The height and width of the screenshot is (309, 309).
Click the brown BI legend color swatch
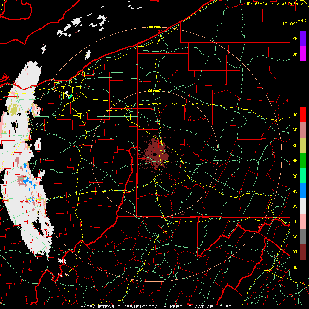(x=303, y=252)
